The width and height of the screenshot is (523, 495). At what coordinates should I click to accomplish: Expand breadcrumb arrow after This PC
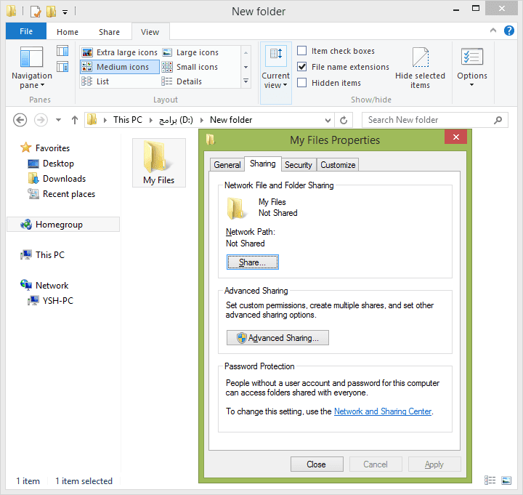pos(151,120)
